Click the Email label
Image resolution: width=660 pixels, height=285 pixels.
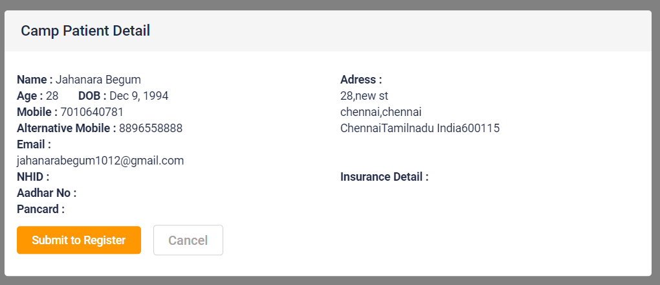pos(34,144)
